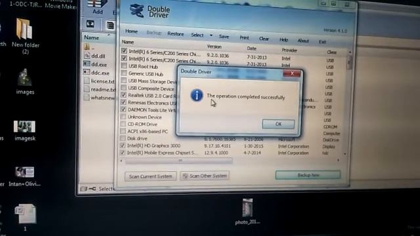420x236 pixels.
Task: Click the driver list scroll-up arrow
Action: [x=350, y=52]
